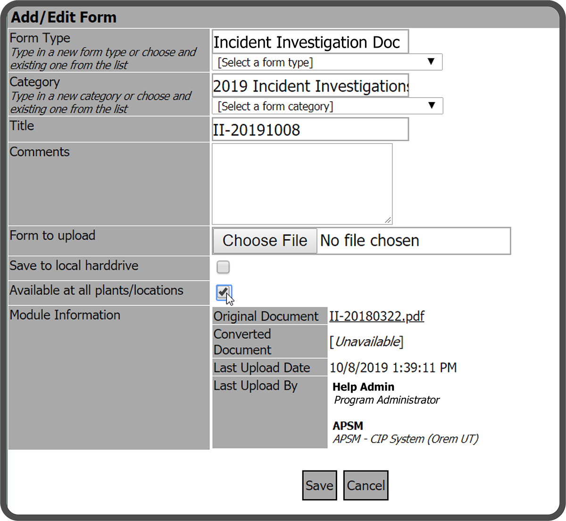Viewport: 566px width, 521px height.
Task: Save the form
Action: pos(319,485)
